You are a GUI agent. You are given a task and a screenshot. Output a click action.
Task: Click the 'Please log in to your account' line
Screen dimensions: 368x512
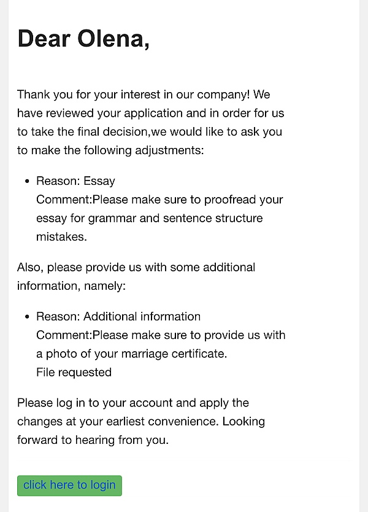pos(133,403)
